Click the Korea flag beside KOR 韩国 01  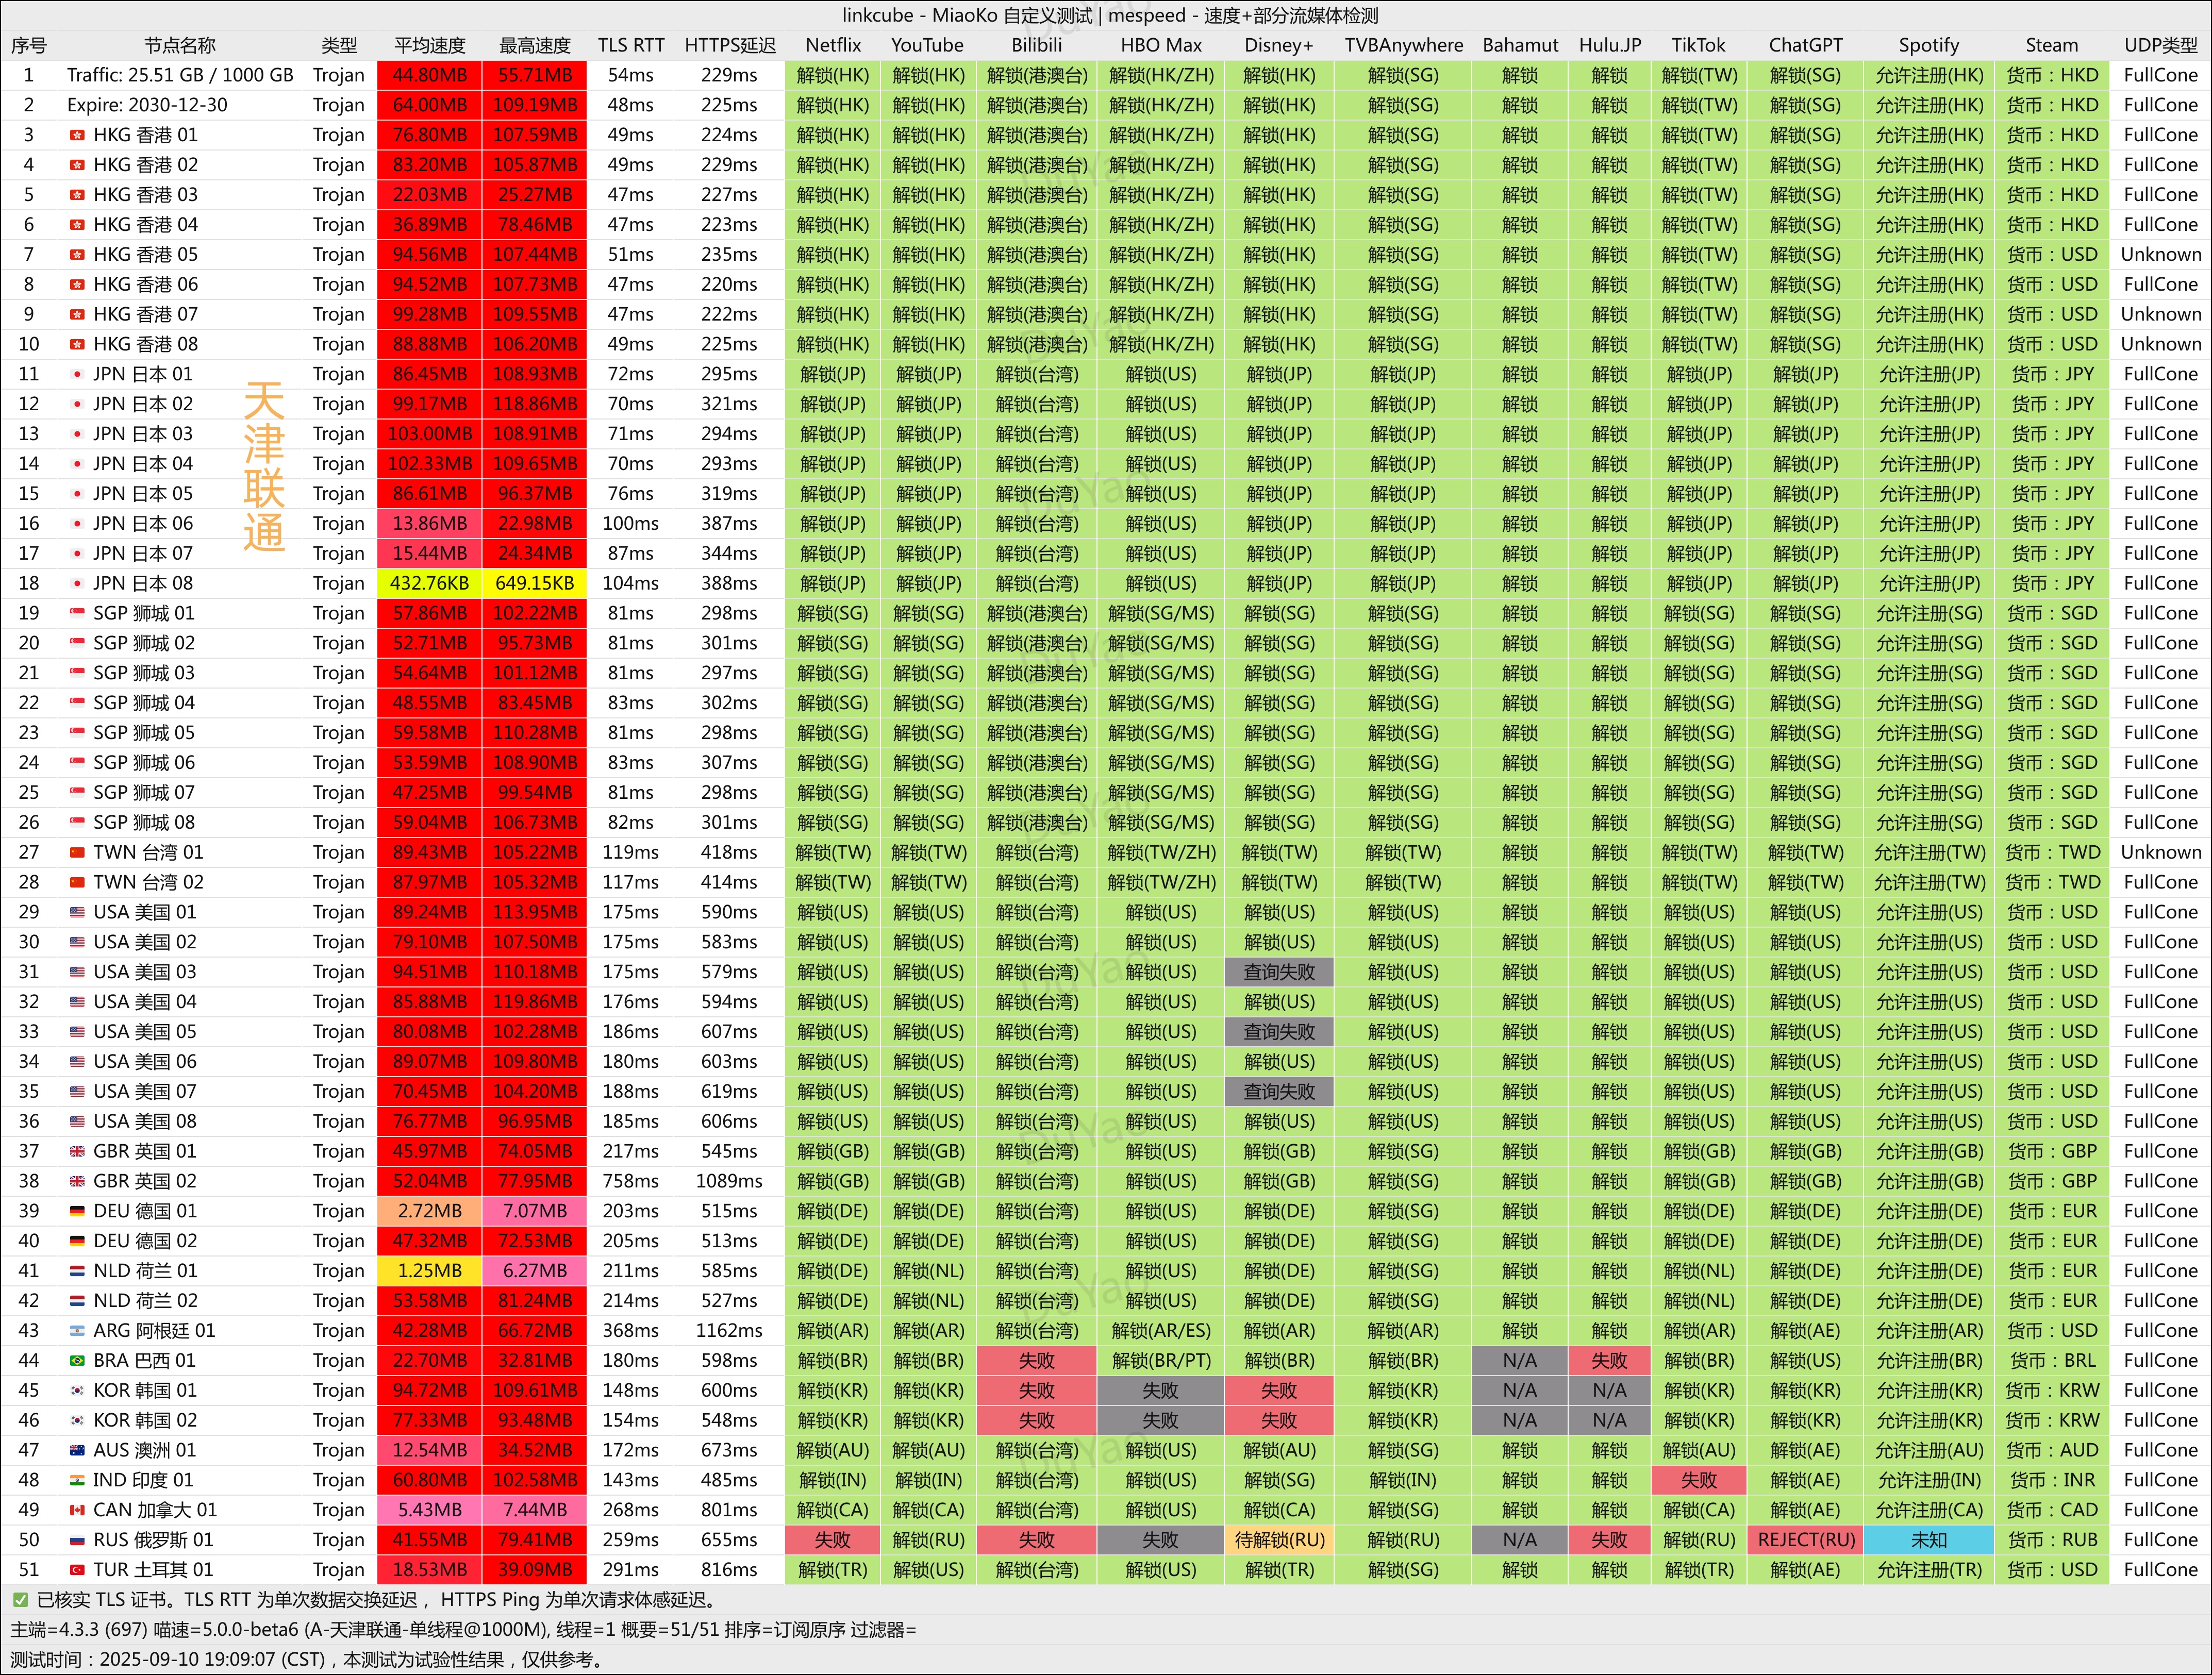[x=77, y=1391]
